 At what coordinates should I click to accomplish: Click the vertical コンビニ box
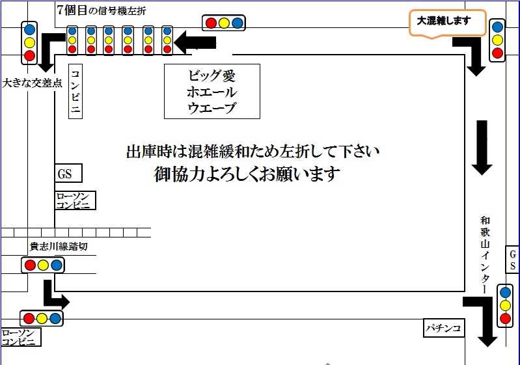pyautogui.click(x=75, y=91)
